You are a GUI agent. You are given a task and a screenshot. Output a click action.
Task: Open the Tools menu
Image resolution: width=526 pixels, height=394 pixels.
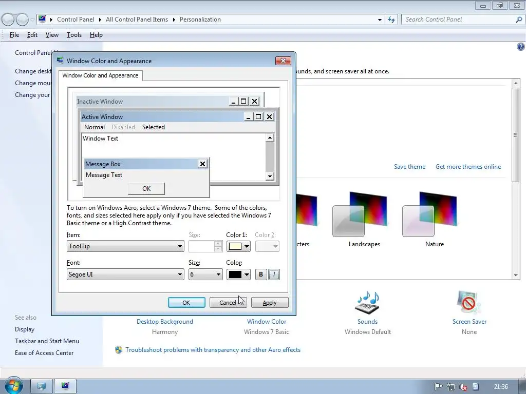(74, 35)
